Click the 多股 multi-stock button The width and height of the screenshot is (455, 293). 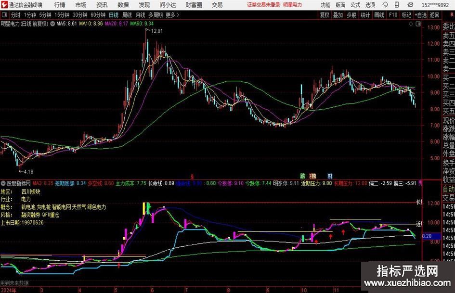click(x=351, y=15)
